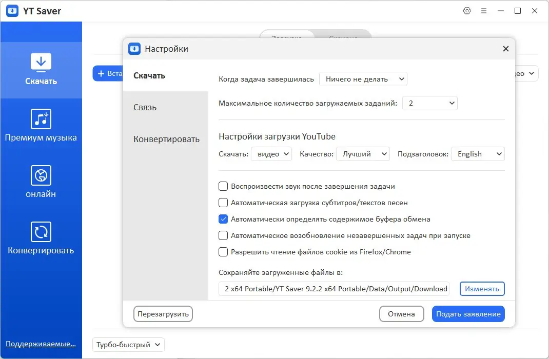Open Премиум музыка music icon
Image resolution: width=549 pixels, height=359 pixels.
[x=41, y=118]
